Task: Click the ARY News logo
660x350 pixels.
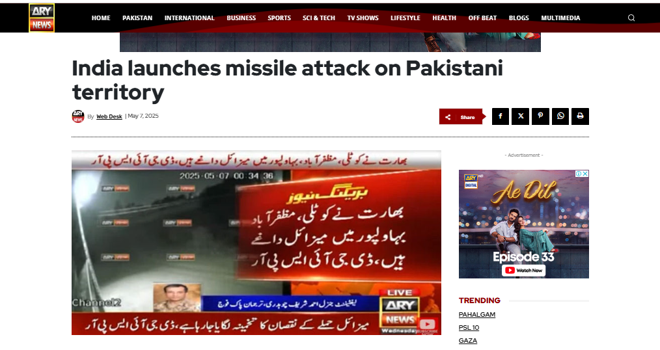Action: (x=42, y=18)
